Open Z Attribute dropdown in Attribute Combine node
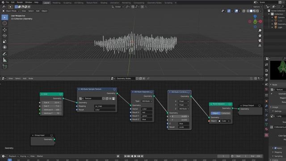This screenshot has height=161, width=286. click(x=184, y=109)
